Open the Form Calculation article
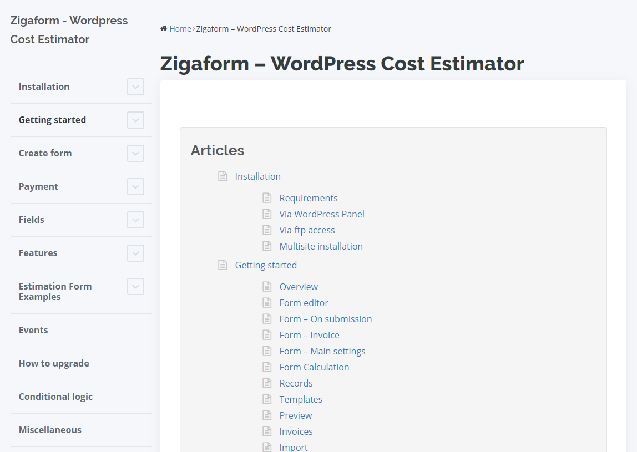This screenshot has height=452, width=637. 314,368
